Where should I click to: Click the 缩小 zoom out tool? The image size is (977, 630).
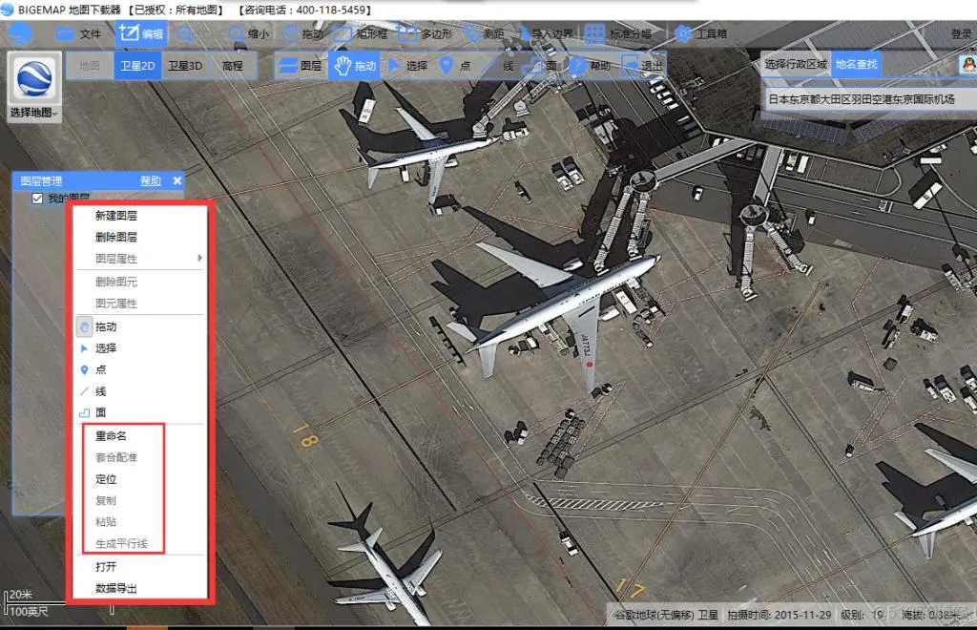pyautogui.click(x=249, y=33)
